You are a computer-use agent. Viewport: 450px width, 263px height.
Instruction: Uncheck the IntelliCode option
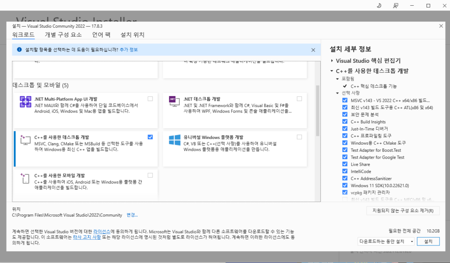tap(345, 171)
